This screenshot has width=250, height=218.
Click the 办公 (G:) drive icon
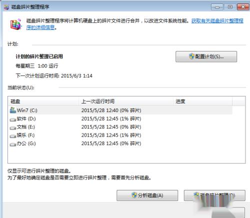pos(13,144)
